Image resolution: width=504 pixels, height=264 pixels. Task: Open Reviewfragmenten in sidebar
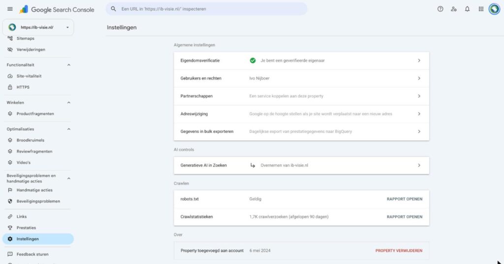tap(34, 152)
